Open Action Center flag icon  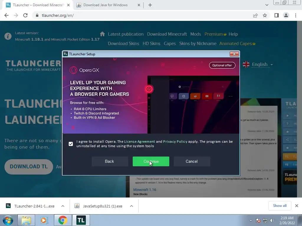pyautogui.click(x=258, y=220)
